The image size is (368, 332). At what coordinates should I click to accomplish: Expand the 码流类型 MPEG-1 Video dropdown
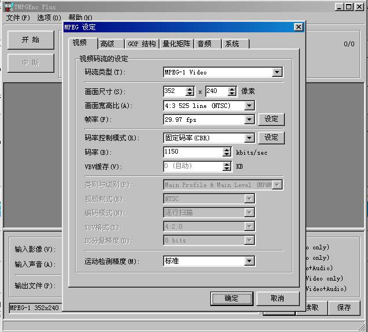pos(277,72)
